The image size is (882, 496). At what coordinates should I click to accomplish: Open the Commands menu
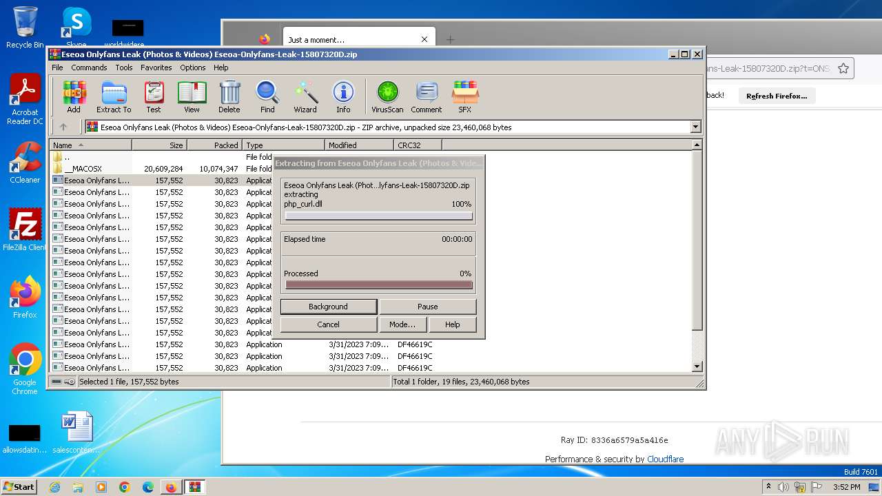pyautogui.click(x=89, y=68)
